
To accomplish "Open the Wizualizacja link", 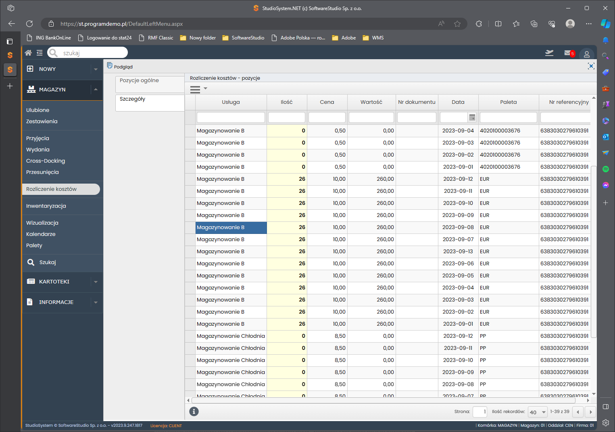I will pos(42,223).
